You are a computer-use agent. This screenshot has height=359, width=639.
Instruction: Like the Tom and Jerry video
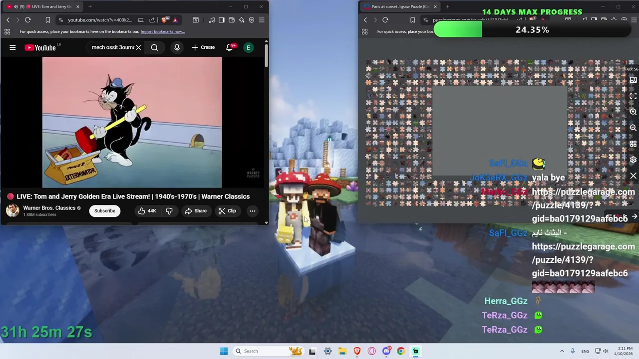click(147, 211)
